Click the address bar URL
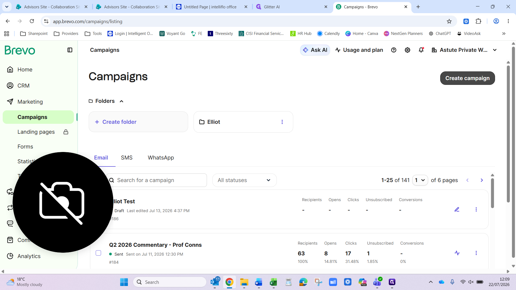Viewport: 516px width, 290px height. (87, 21)
